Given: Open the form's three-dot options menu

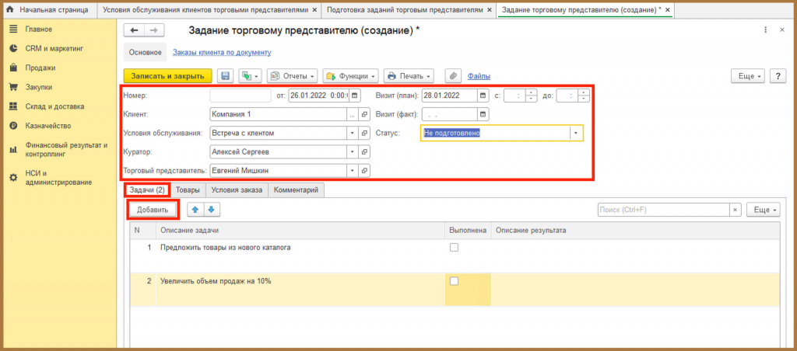Looking at the screenshot, I should (766, 30).
